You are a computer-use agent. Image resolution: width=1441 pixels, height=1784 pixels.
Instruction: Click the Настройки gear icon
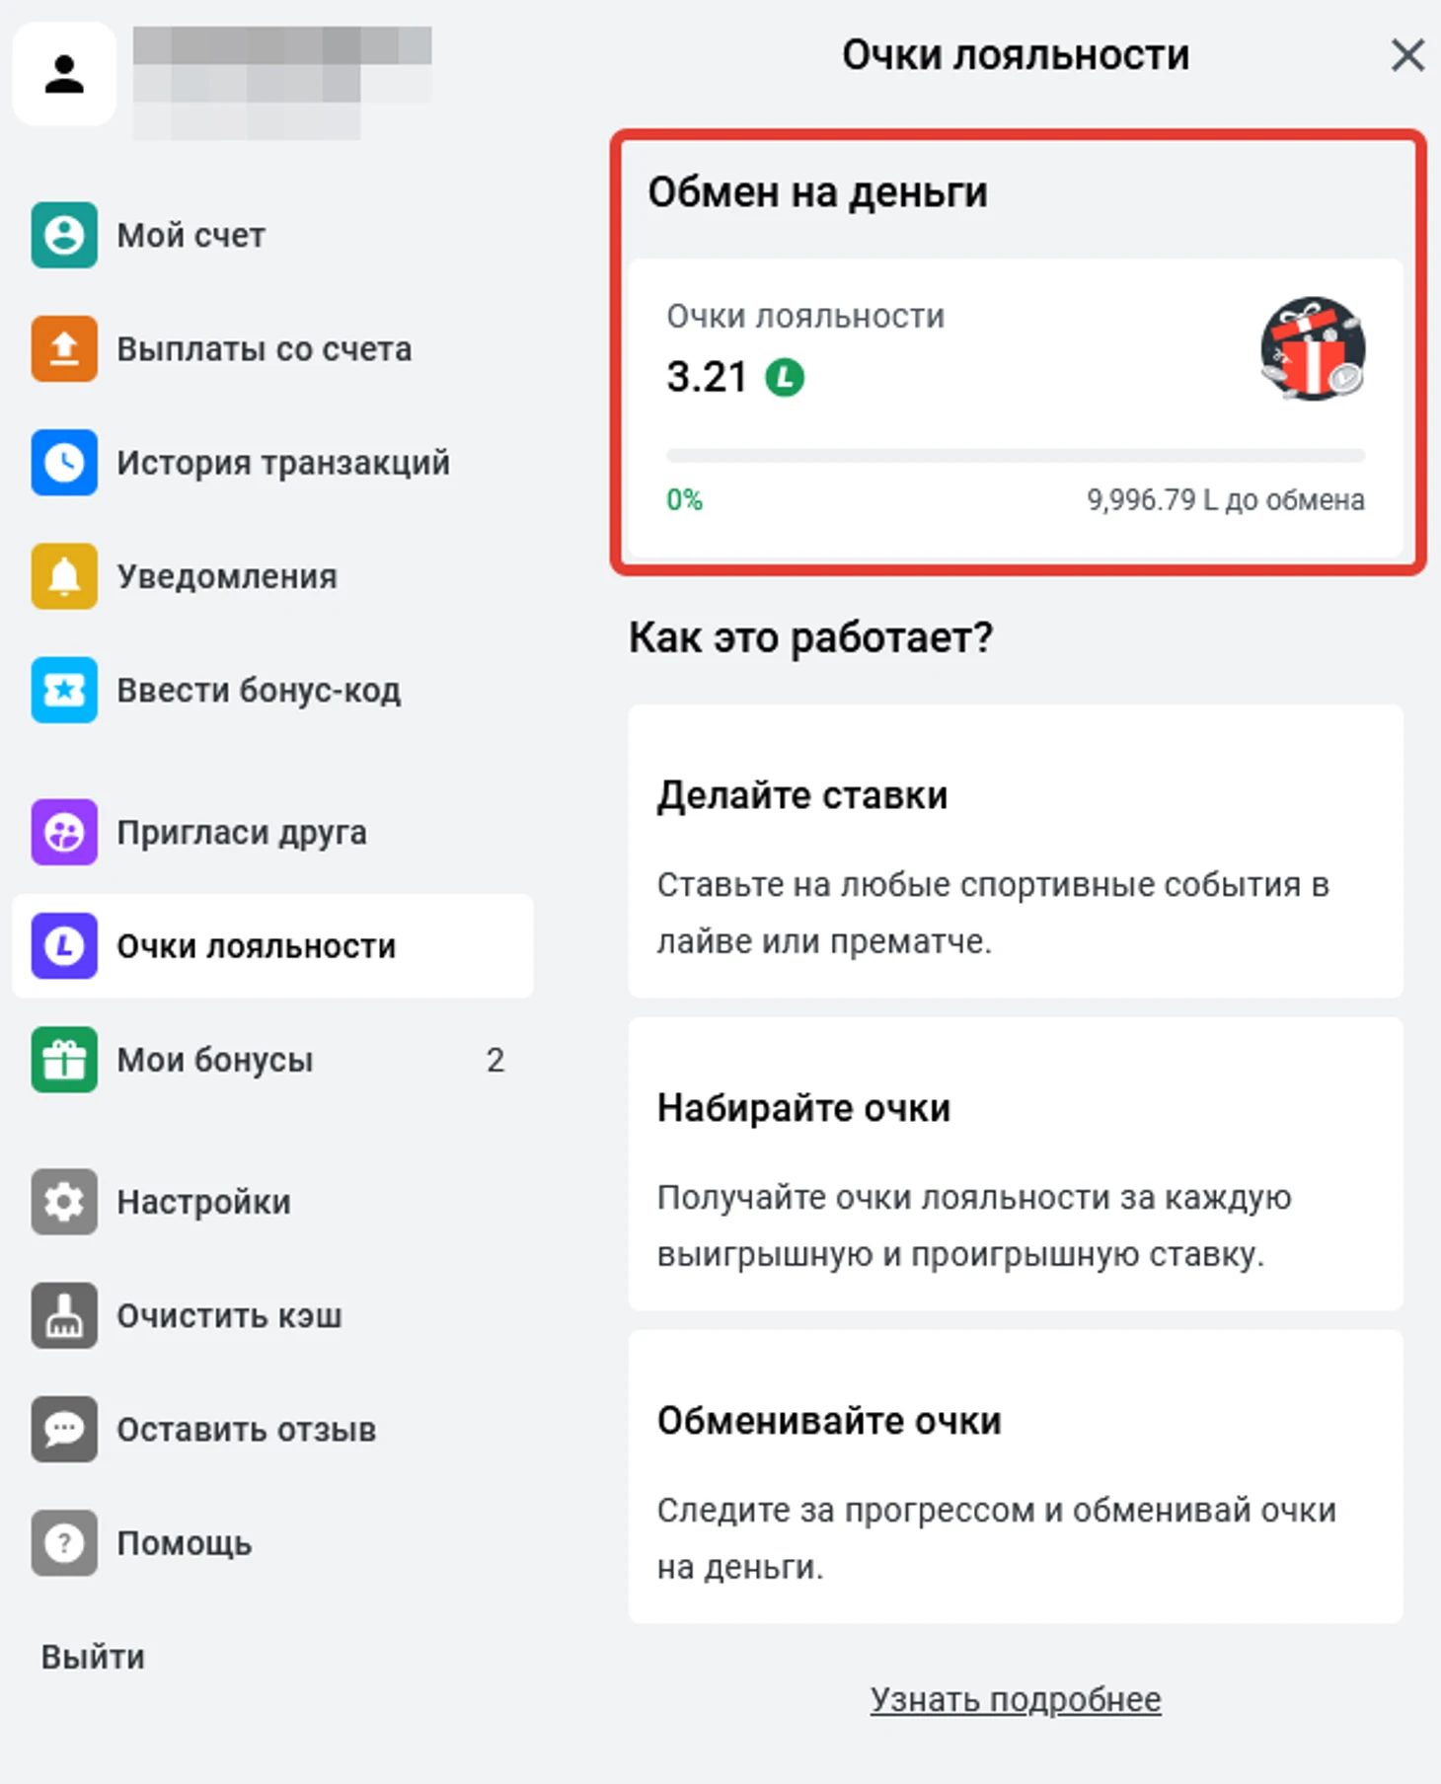[x=64, y=1202]
